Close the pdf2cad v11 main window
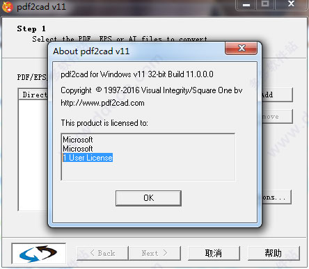The image size is (309, 269). (291, 4)
